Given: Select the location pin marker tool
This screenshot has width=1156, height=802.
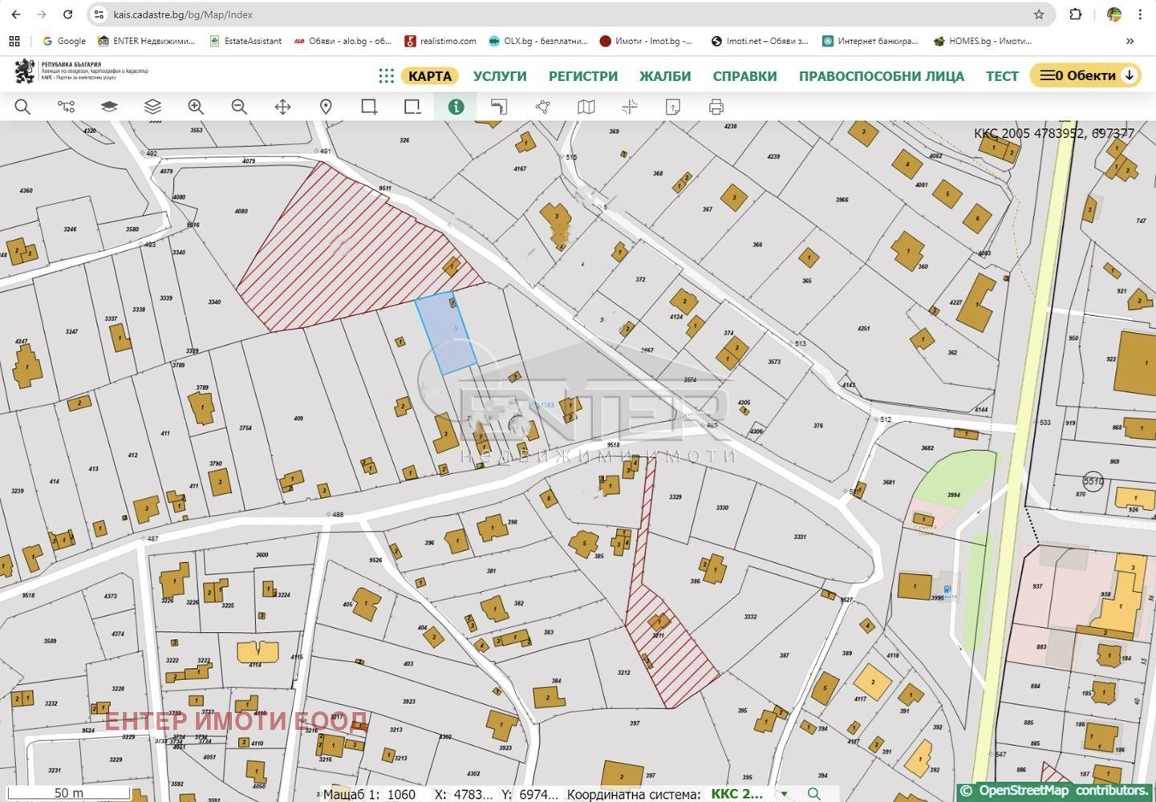Looking at the screenshot, I should [x=326, y=107].
